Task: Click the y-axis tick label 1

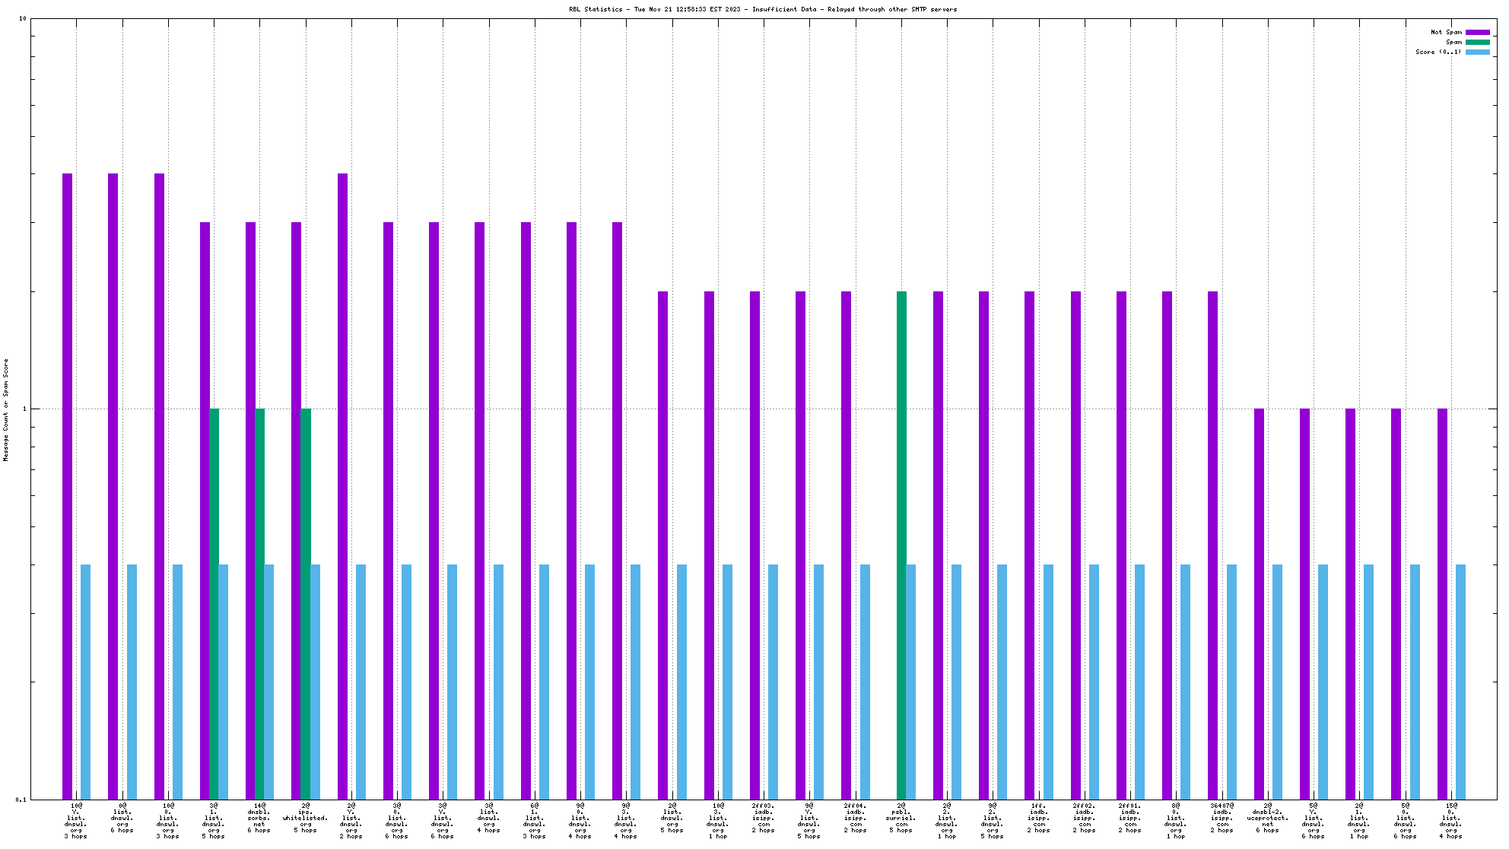Action: 24,409
